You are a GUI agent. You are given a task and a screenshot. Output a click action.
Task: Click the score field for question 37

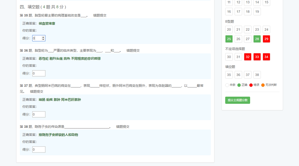pyautogui.click(x=39, y=115)
